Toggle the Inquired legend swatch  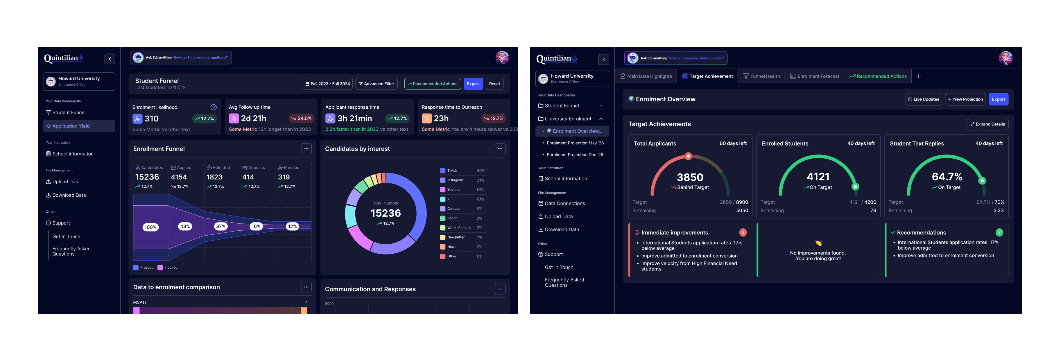tap(160, 268)
